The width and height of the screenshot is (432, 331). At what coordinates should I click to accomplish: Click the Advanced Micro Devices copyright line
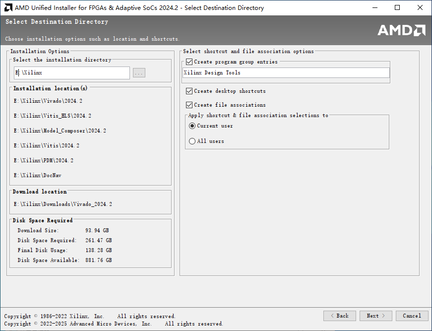click(114, 324)
